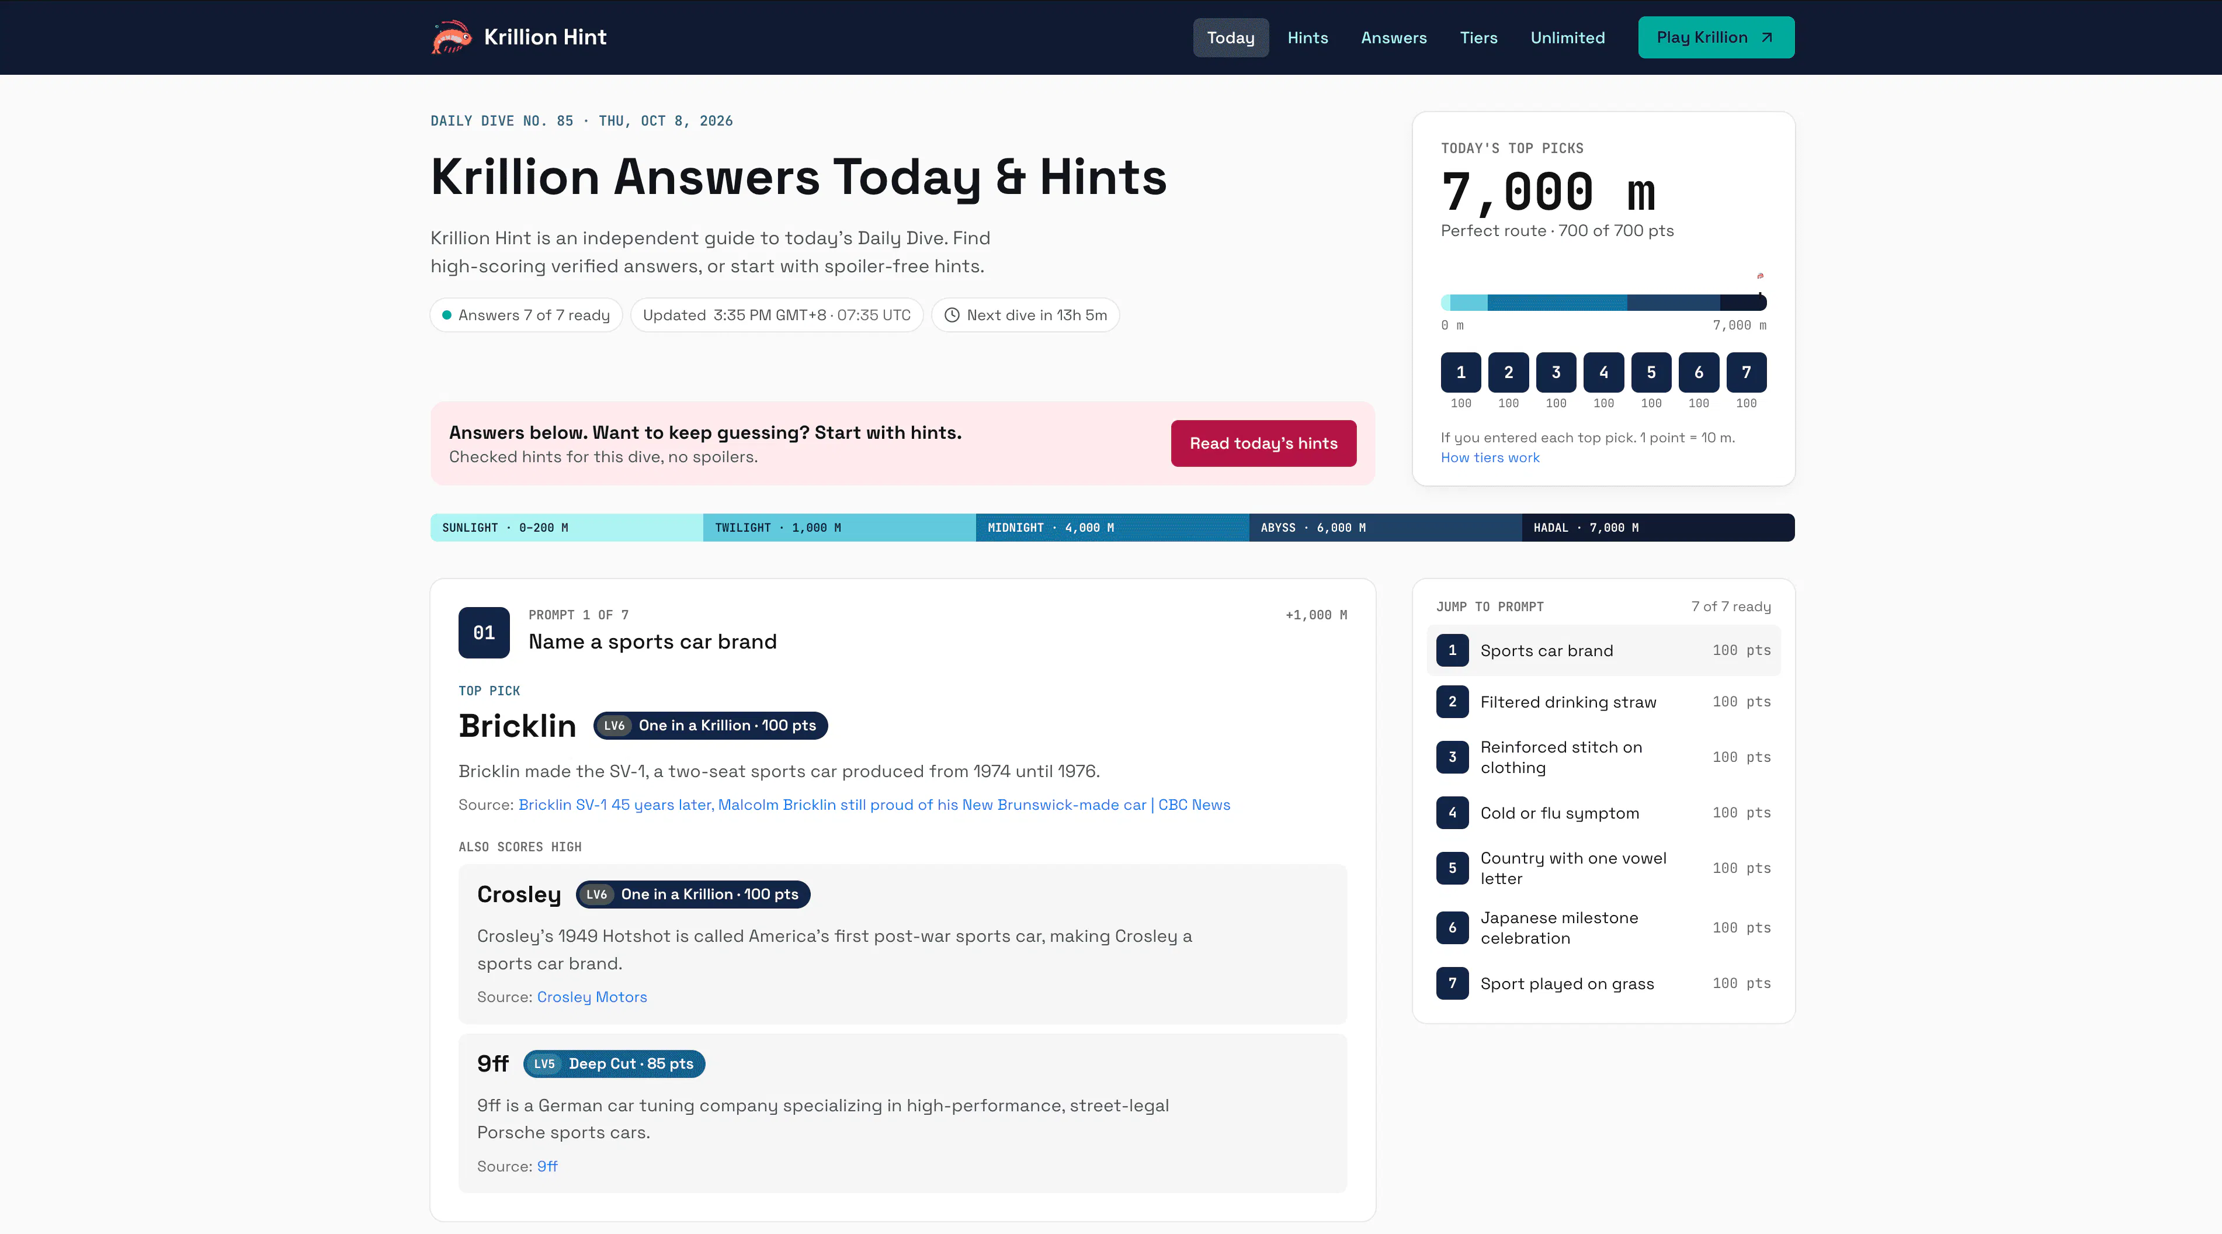
Task: Jump to Sports car brand prompt
Action: tap(1603, 651)
